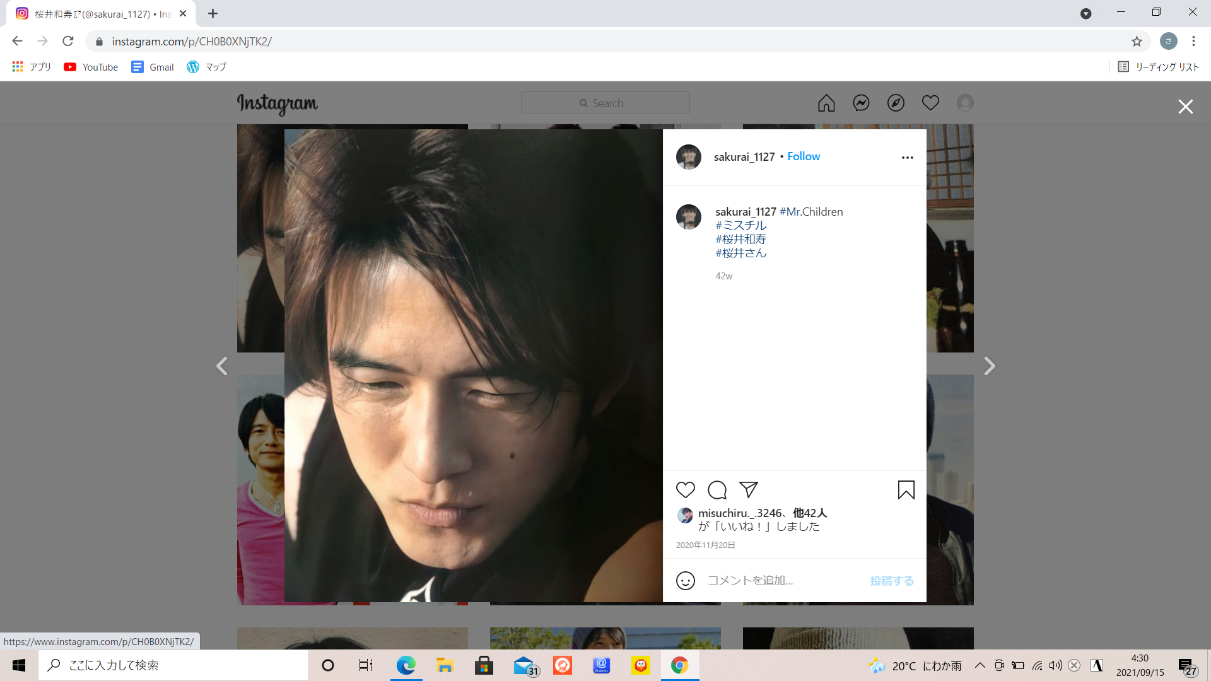Screen dimensions: 1211x681
Task: Like the post with heart icon
Action: (685, 490)
